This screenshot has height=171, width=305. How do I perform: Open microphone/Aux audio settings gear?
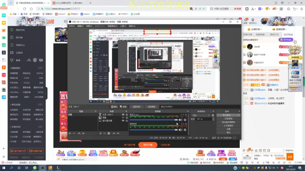[185, 120]
